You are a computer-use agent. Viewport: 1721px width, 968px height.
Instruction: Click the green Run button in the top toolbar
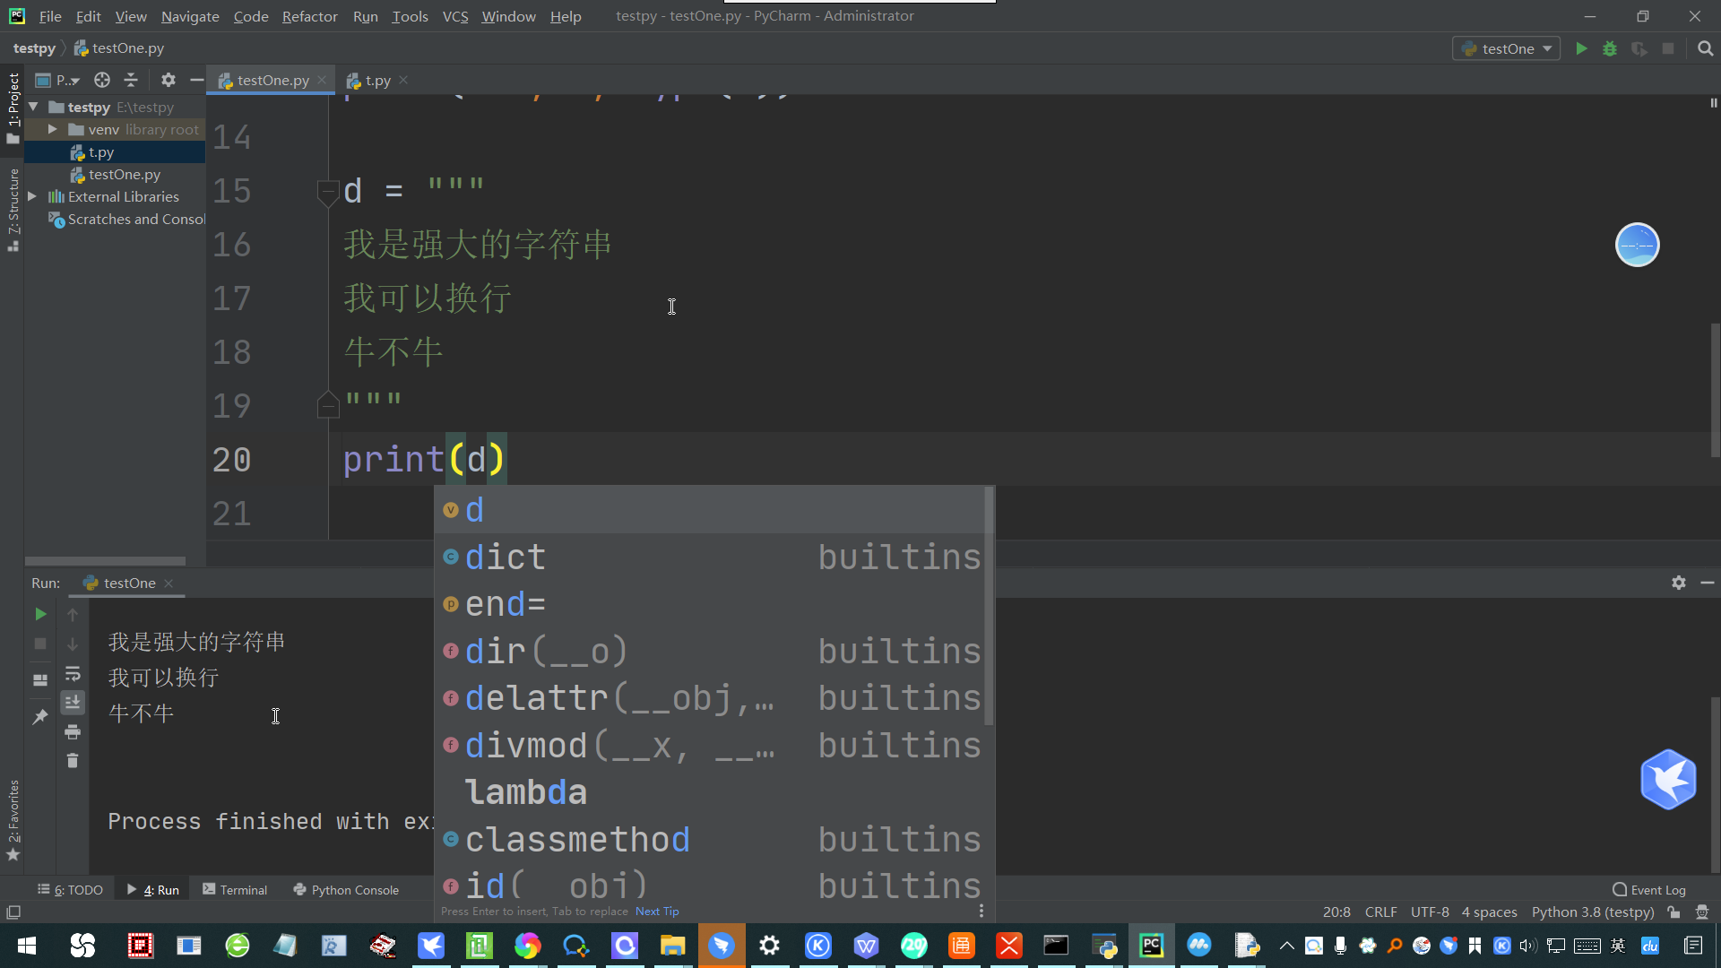[1581, 48]
